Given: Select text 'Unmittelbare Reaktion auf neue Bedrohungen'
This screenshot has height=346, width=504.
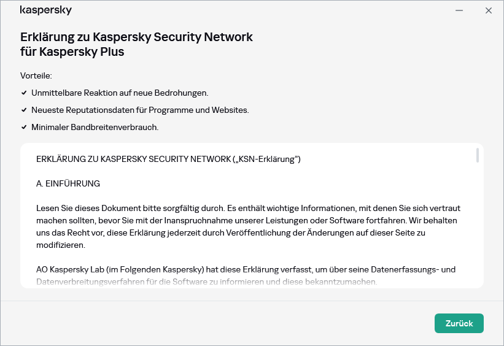Looking at the screenshot, I should click(120, 93).
